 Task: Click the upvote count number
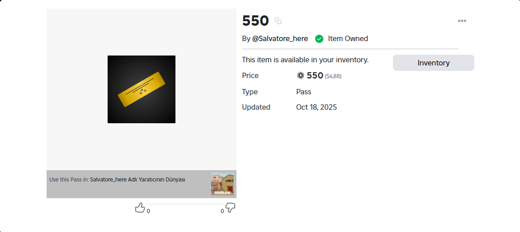click(148, 211)
